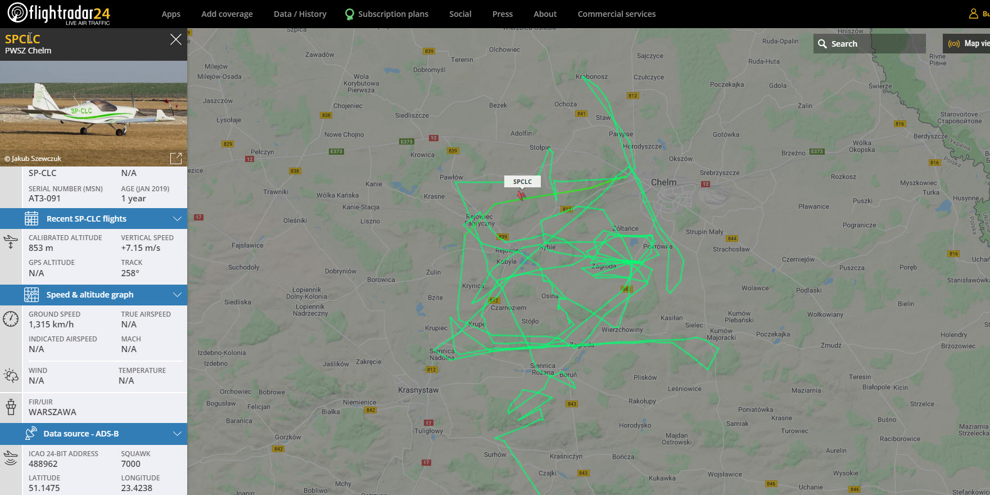Close the SPCLC aircraft details panel
Image resolution: width=990 pixels, height=495 pixels.
tap(176, 39)
